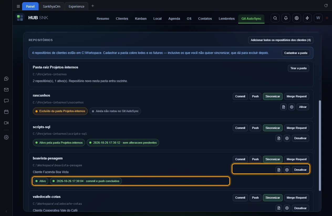332x216 pixels.
Task: Open the log document icon for valedocafe-cotas
Action: [x=279, y=208]
